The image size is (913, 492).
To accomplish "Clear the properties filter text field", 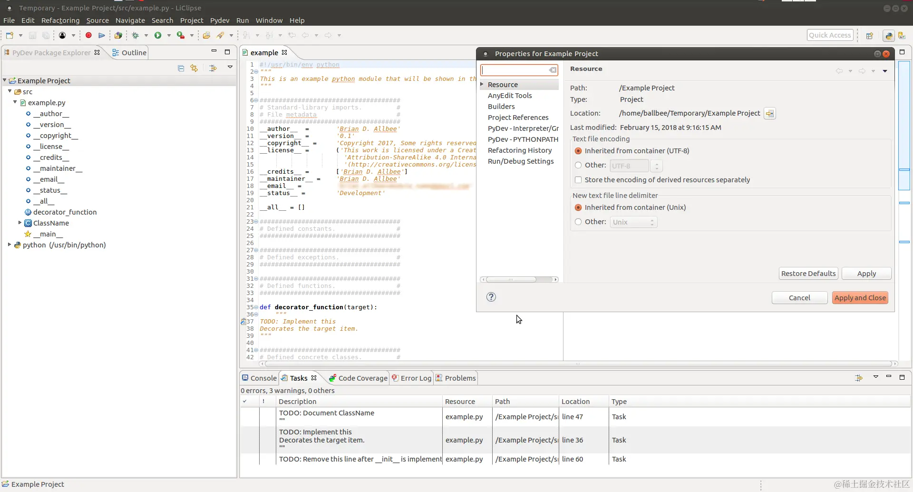I will [x=553, y=70].
